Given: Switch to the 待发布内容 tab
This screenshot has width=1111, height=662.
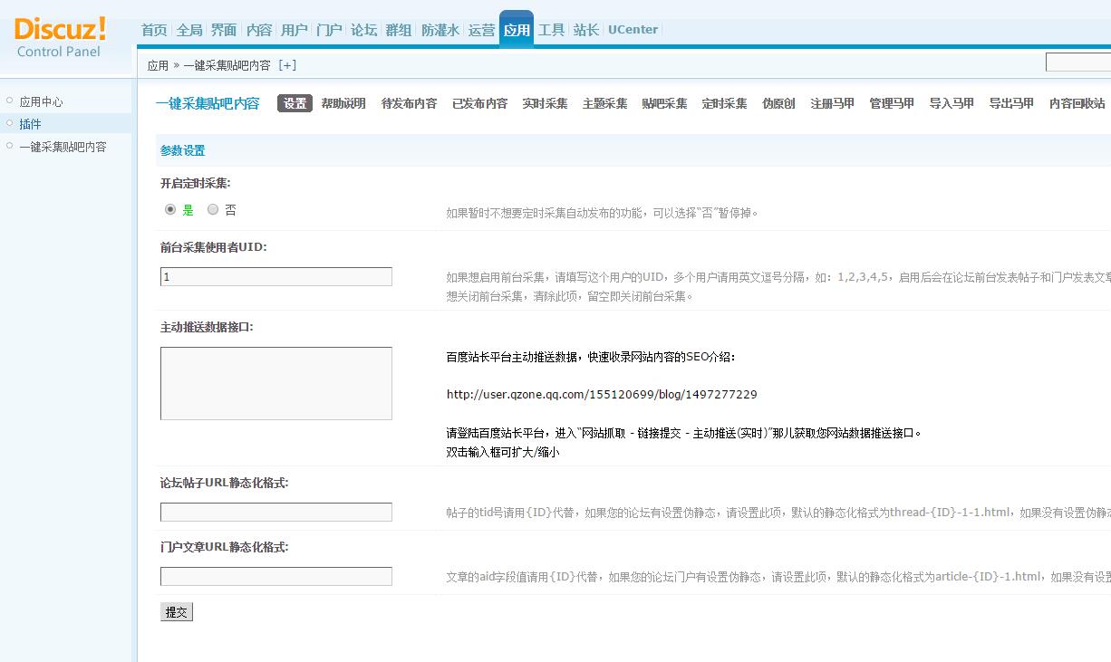Looking at the screenshot, I should (x=409, y=103).
